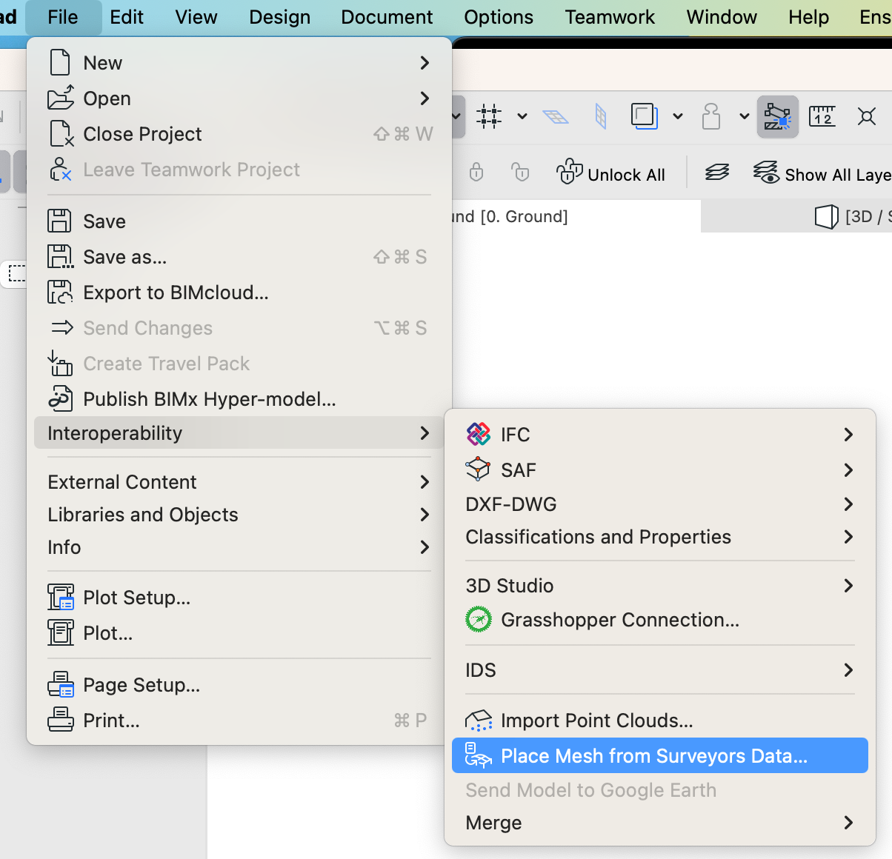
Task: Toggle the Trace reference toolbar button
Action: 644,116
